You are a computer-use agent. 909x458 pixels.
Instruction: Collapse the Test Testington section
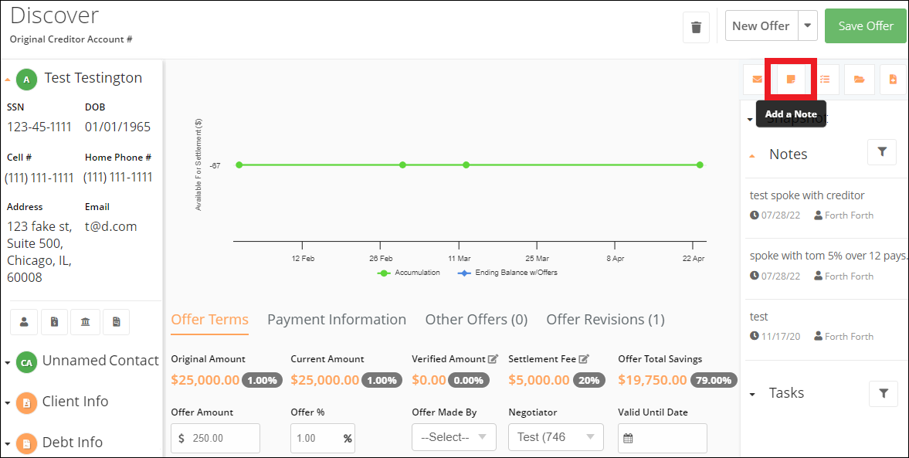(7, 80)
